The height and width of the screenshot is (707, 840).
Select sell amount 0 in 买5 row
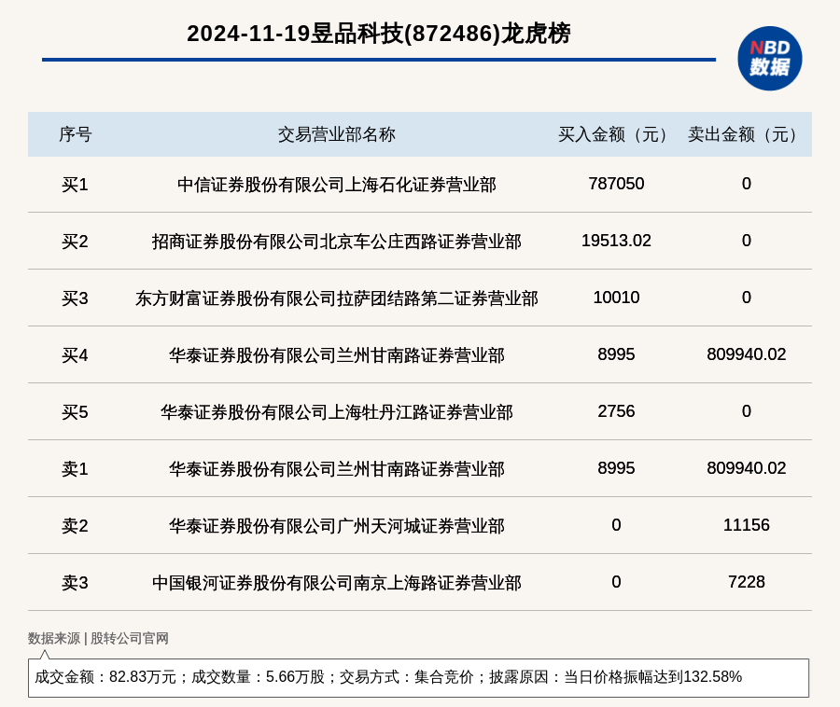point(747,411)
